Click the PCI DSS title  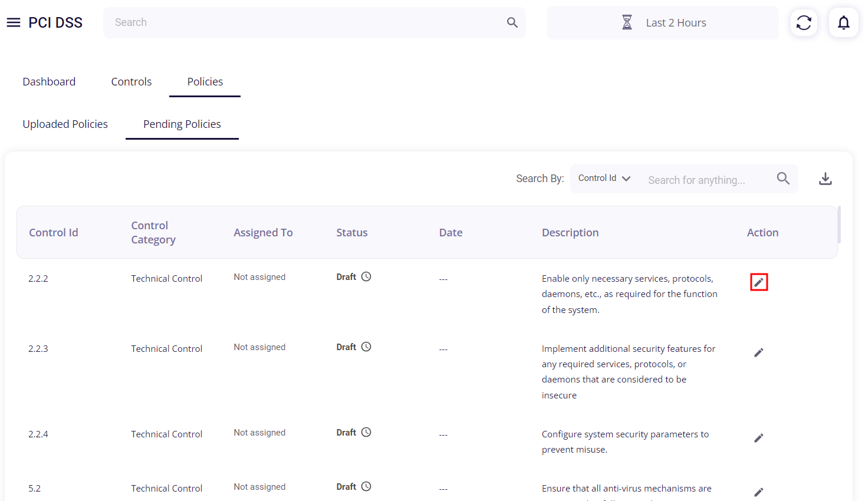pyautogui.click(x=55, y=22)
